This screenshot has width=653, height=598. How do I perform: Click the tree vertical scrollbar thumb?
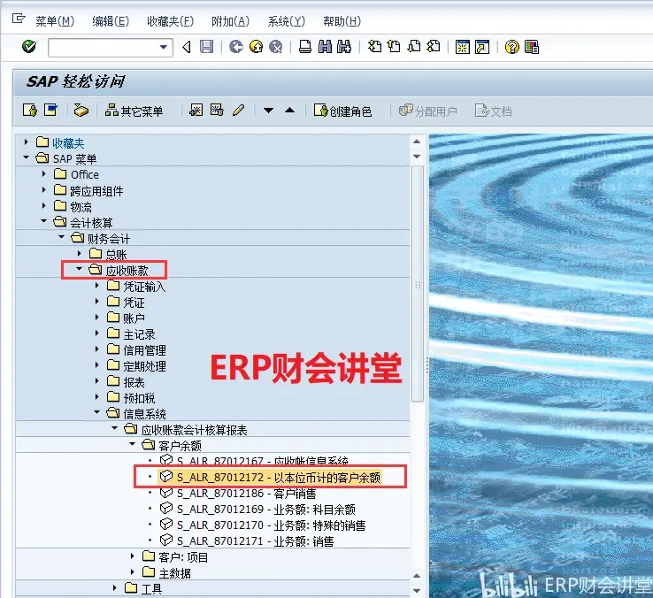pyautogui.click(x=418, y=284)
